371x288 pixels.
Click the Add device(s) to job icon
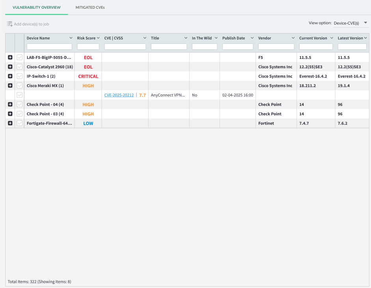point(10,24)
